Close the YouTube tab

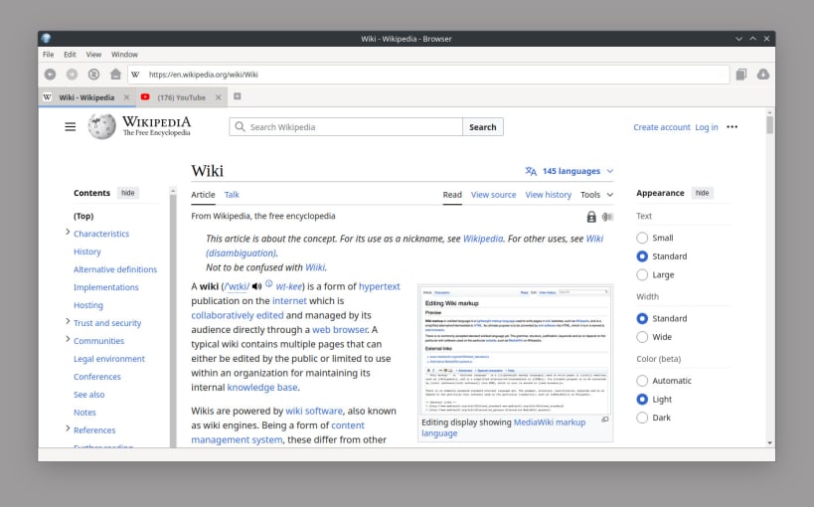(218, 97)
